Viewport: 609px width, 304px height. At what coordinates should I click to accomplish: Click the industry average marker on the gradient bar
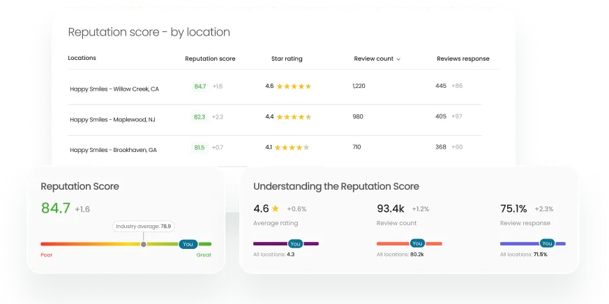click(144, 244)
